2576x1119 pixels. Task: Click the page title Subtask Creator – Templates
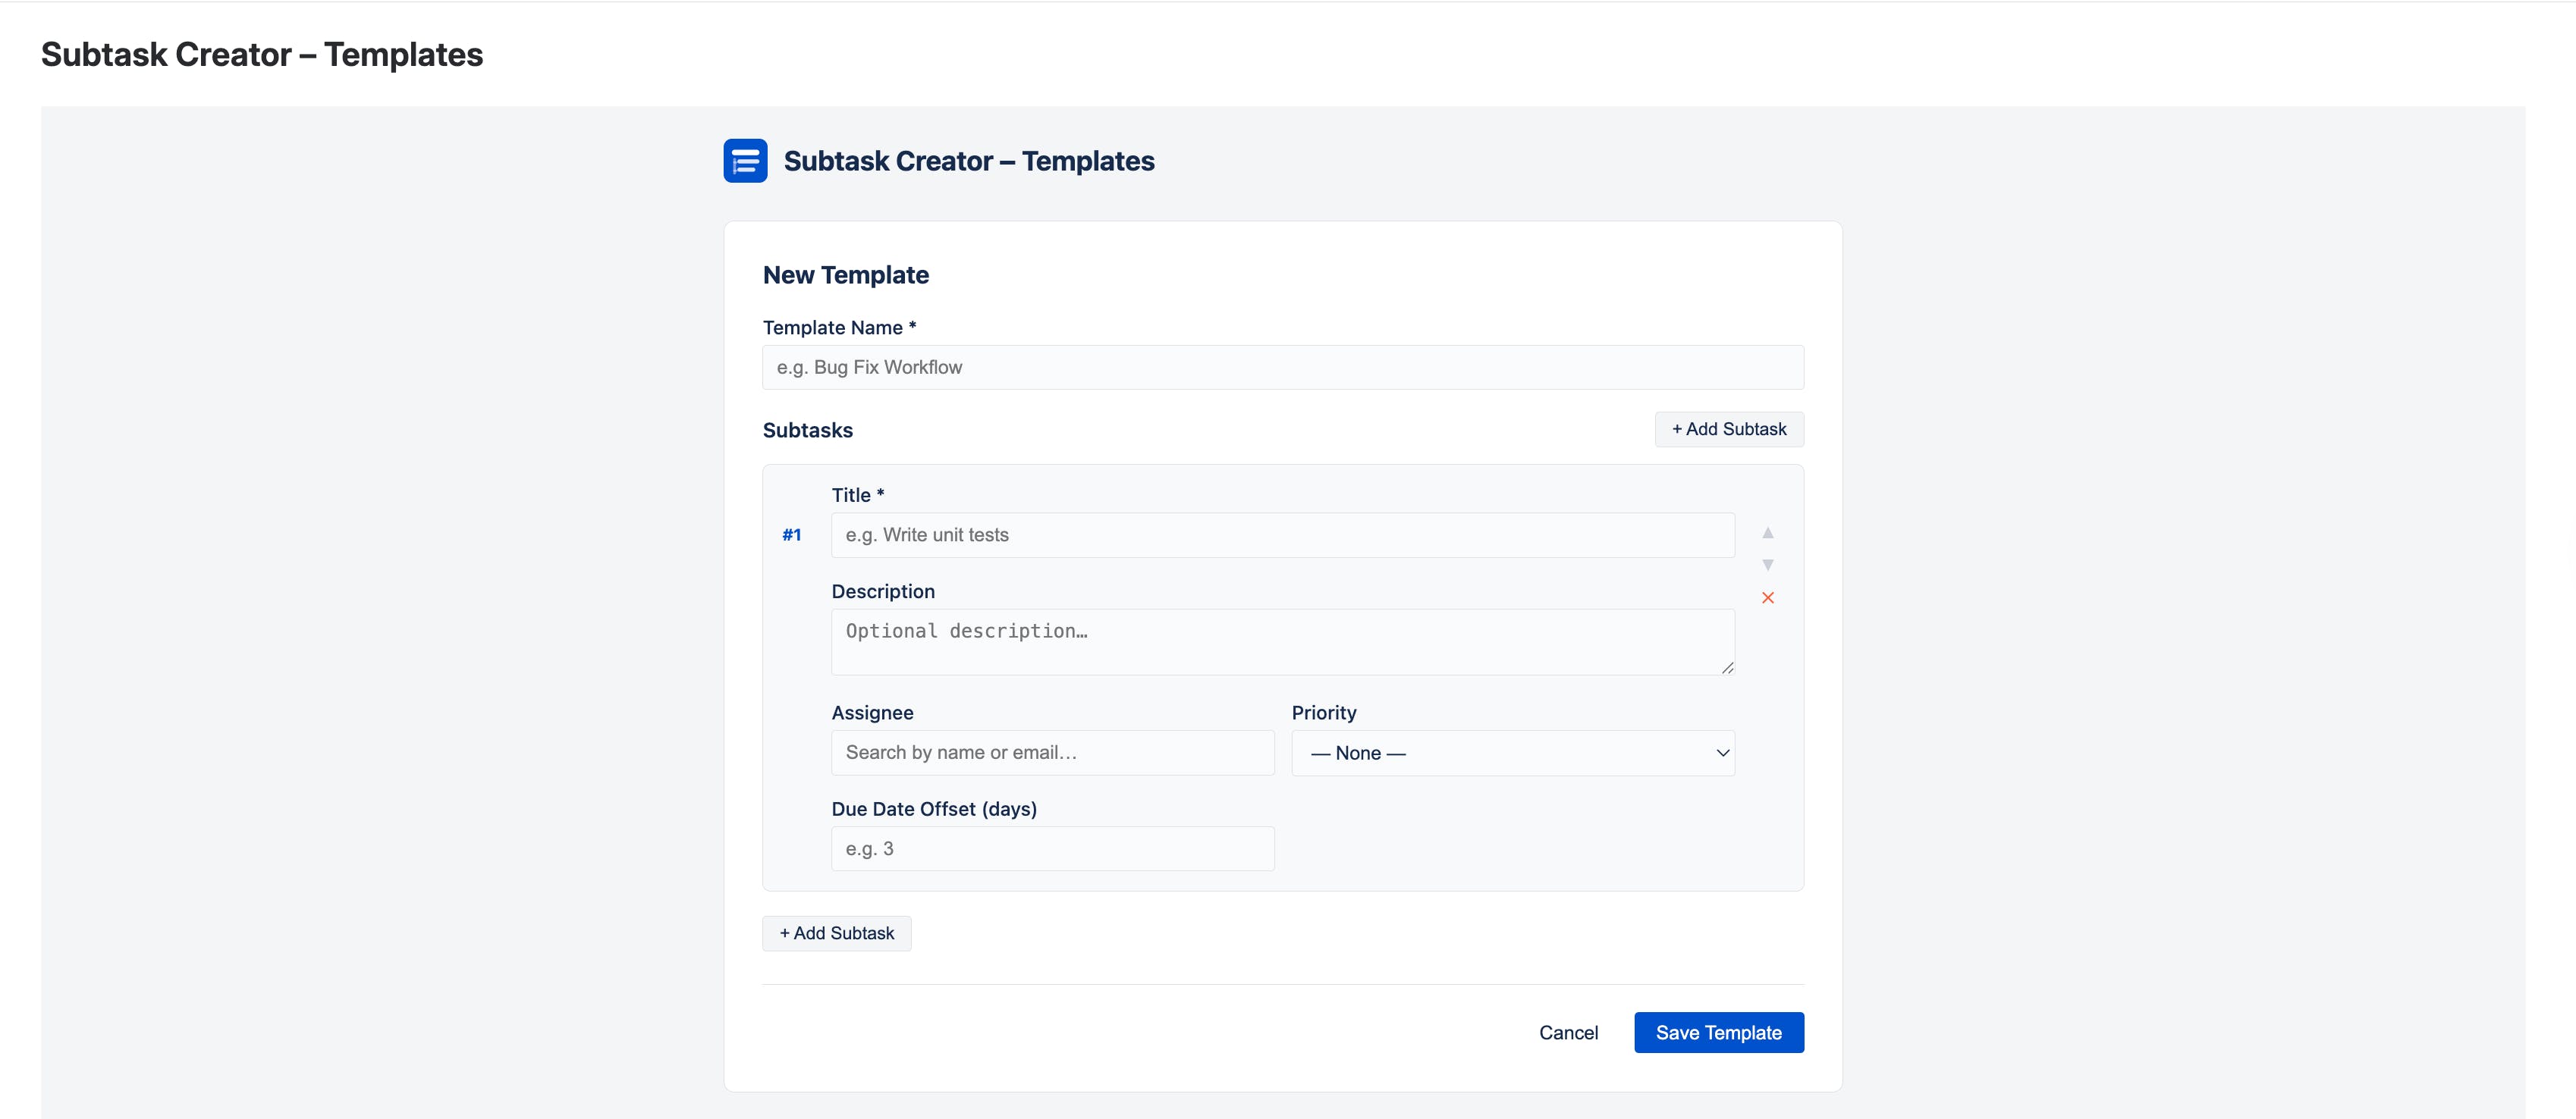pyautogui.click(x=262, y=54)
